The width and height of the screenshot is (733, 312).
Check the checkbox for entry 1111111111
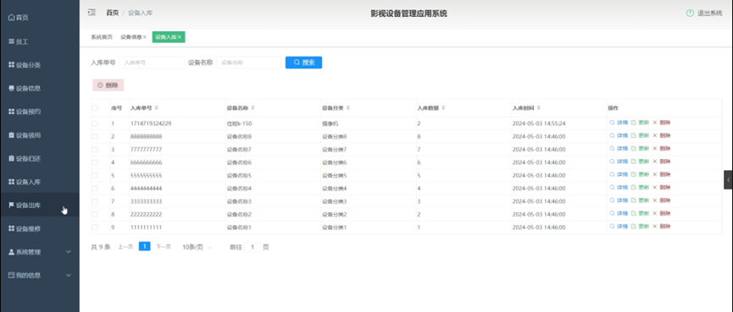click(95, 227)
